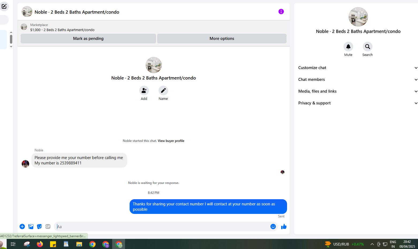This screenshot has height=249, width=418.
Task: Click the chat list scrollbar thumb
Action: 11,39
